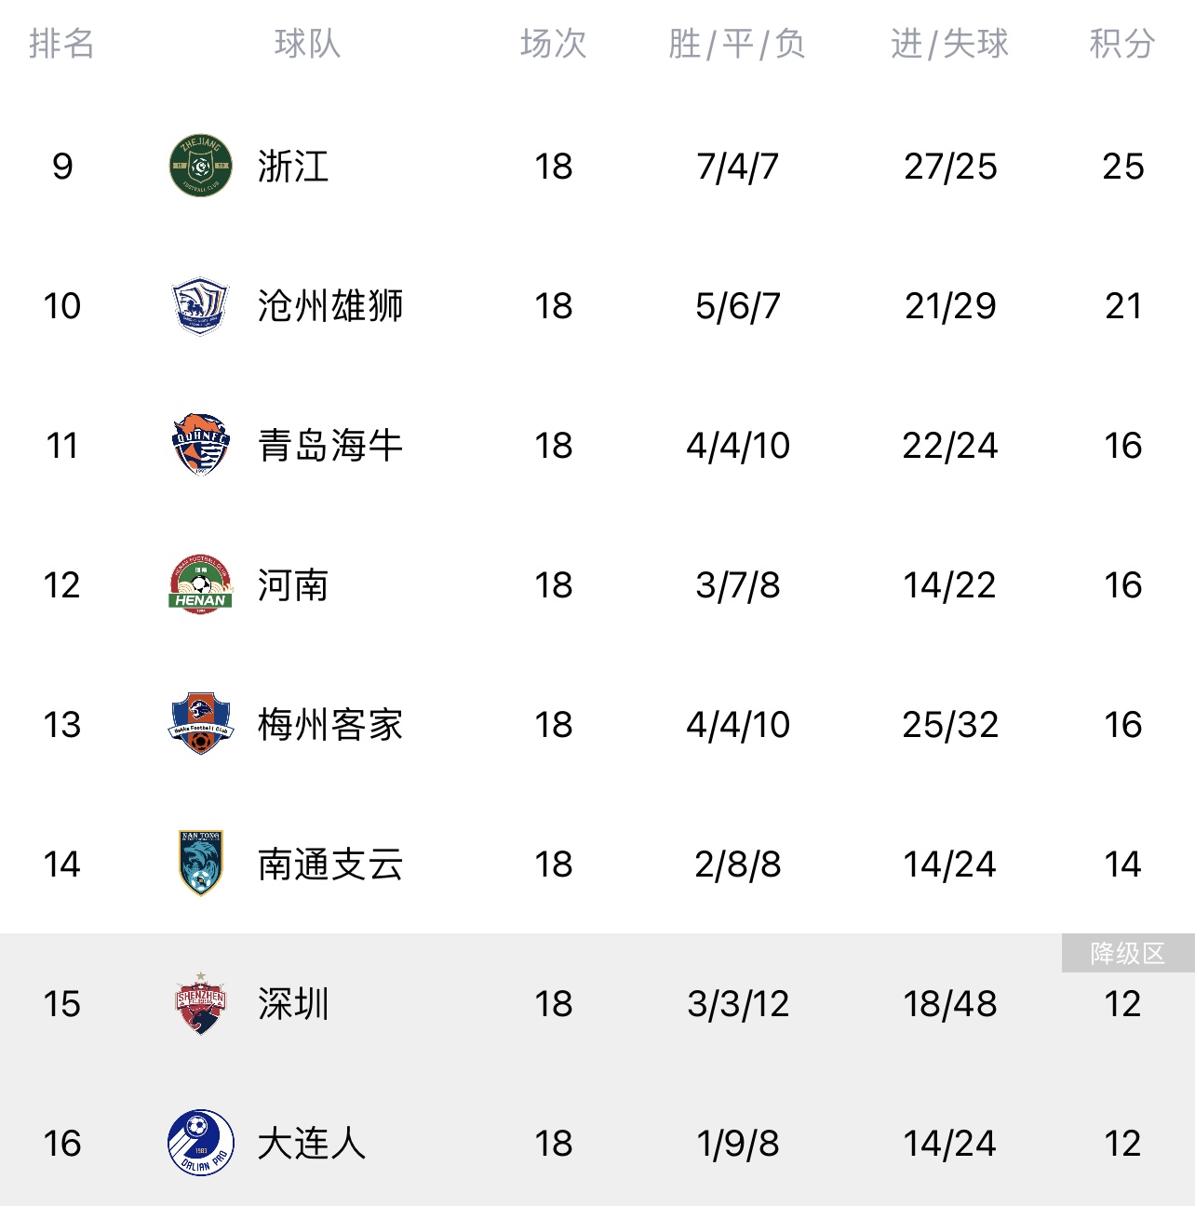The width and height of the screenshot is (1195, 1206).
Task: Tap the Meizhou Hakka crest
Action: click(x=200, y=724)
